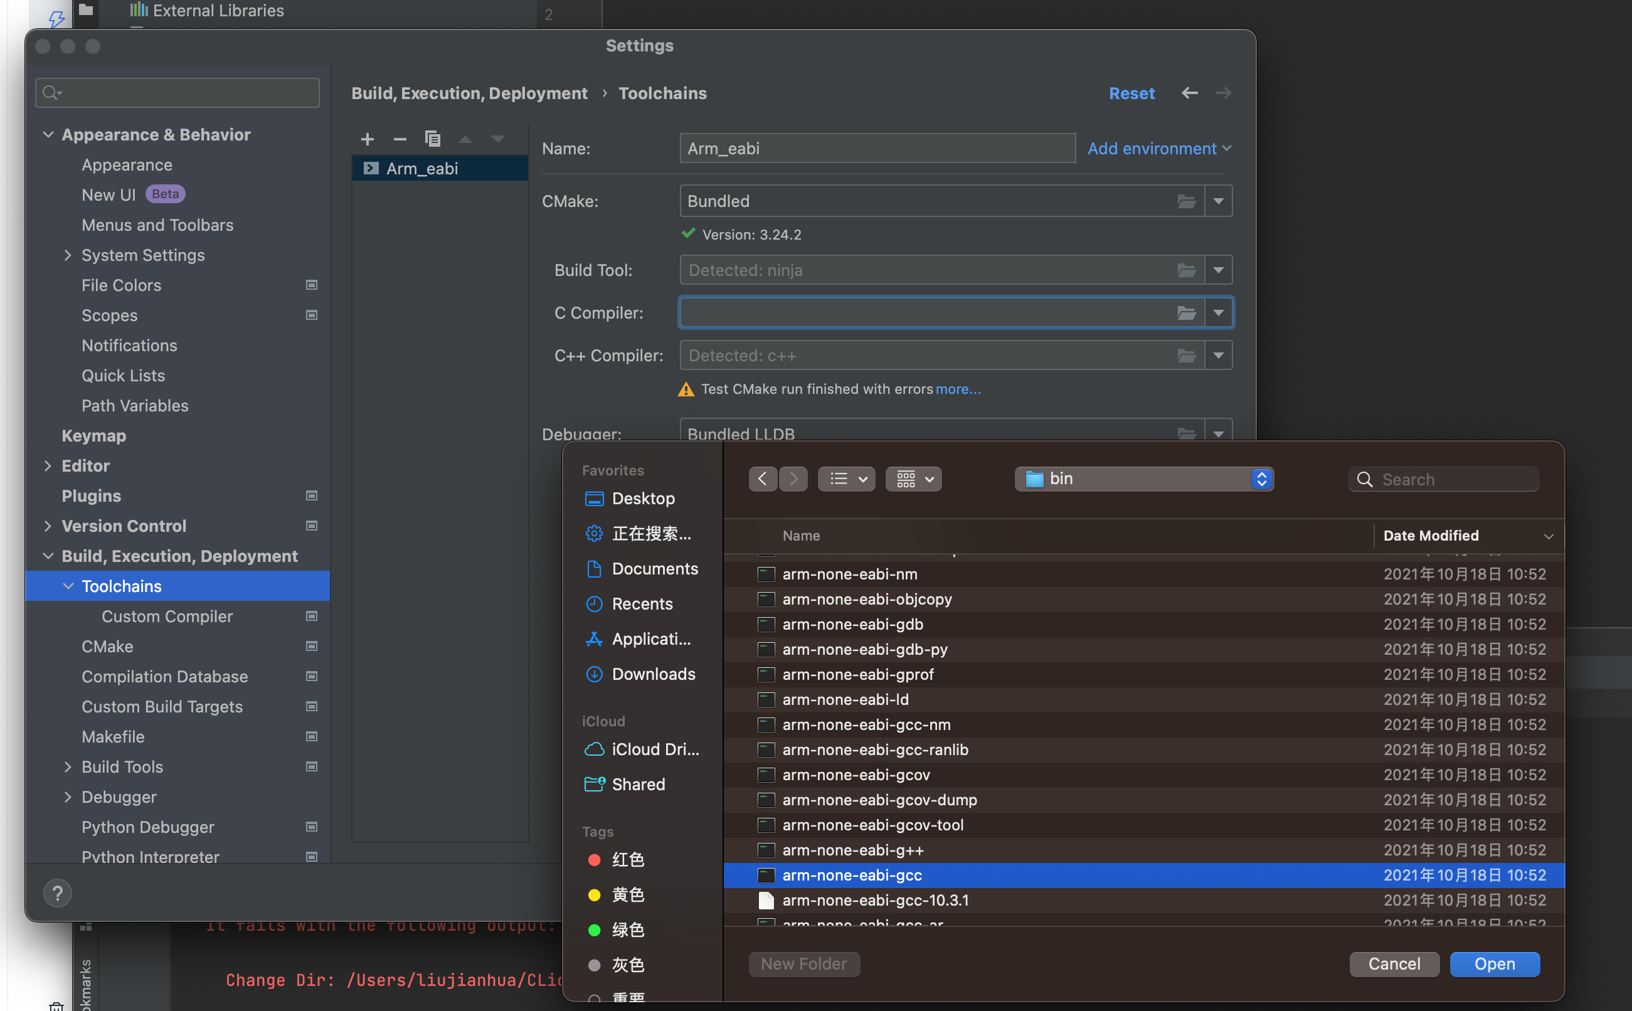Expand the Build Tools node
1632x1011 pixels.
(x=68, y=767)
